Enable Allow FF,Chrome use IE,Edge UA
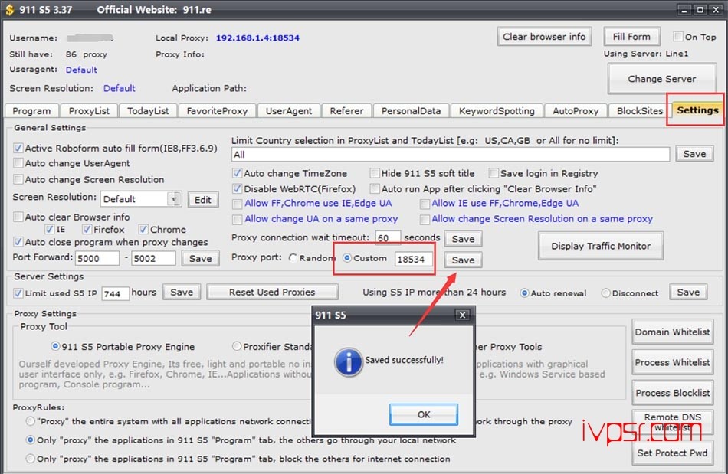Image resolution: width=728 pixels, height=474 pixels. click(238, 204)
